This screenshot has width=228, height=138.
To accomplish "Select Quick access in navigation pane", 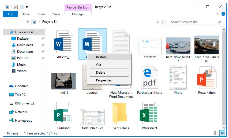I will (x=24, y=32).
